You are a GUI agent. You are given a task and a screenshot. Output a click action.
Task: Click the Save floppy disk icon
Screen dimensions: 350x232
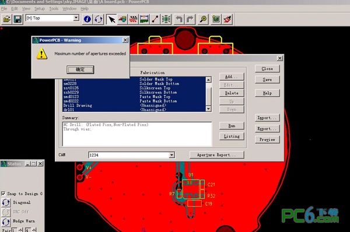tap(18, 19)
